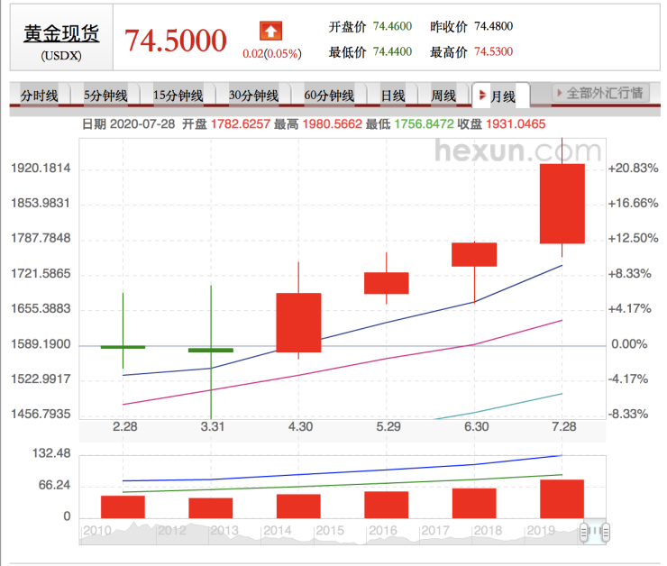Screen dimensions: 667x566
Task: Switch to the 5分钟线 tab
Action: (x=105, y=95)
